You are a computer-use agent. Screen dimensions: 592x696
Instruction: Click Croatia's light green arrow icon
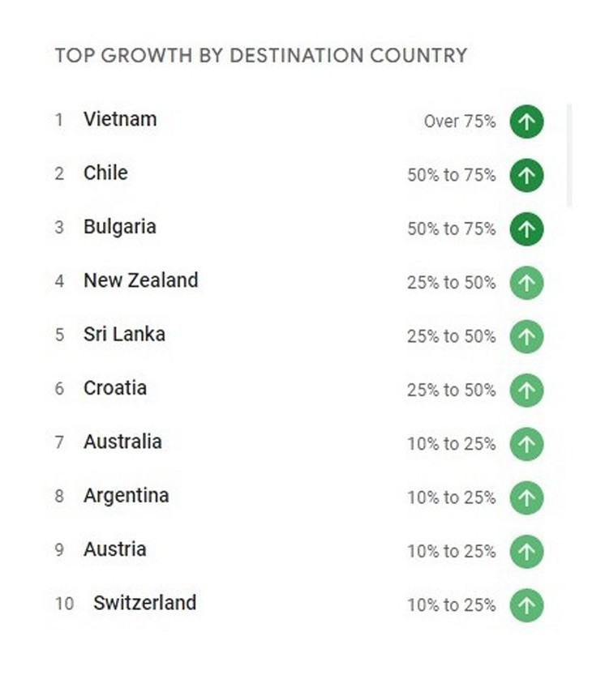click(x=526, y=390)
